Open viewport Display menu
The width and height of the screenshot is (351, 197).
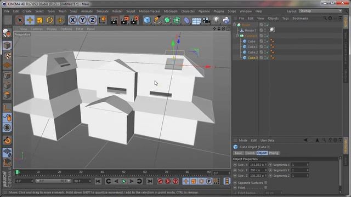tap(52, 29)
